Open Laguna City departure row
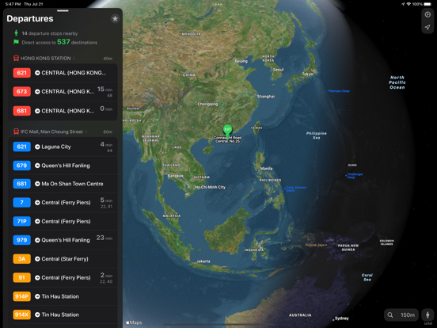Viewport: 437px width, 328px height. (x=63, y=147)
